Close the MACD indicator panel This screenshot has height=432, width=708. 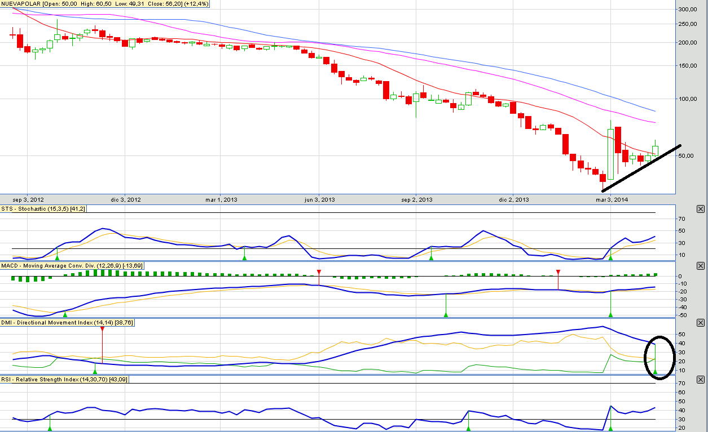701,266
